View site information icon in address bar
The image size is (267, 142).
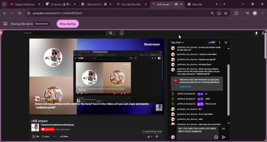click(x=28, y=13)
